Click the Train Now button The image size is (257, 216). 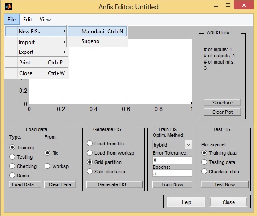(x=172, y=184)
